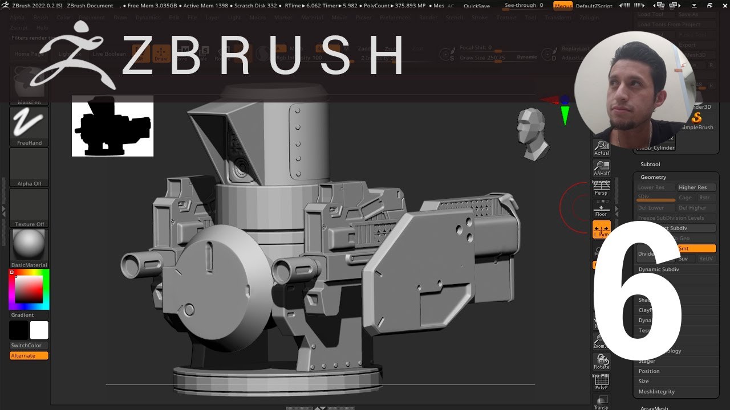Open the Edit menu
Screen dimensions: 730x410
point(174,18)
